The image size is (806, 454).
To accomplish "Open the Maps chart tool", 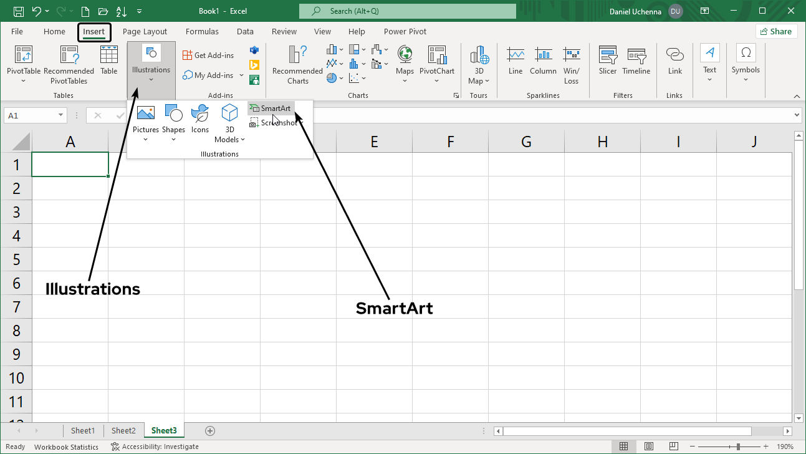I will [405, 60].
